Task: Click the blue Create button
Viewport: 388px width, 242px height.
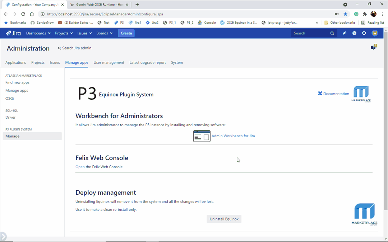Action: point(126,33)
